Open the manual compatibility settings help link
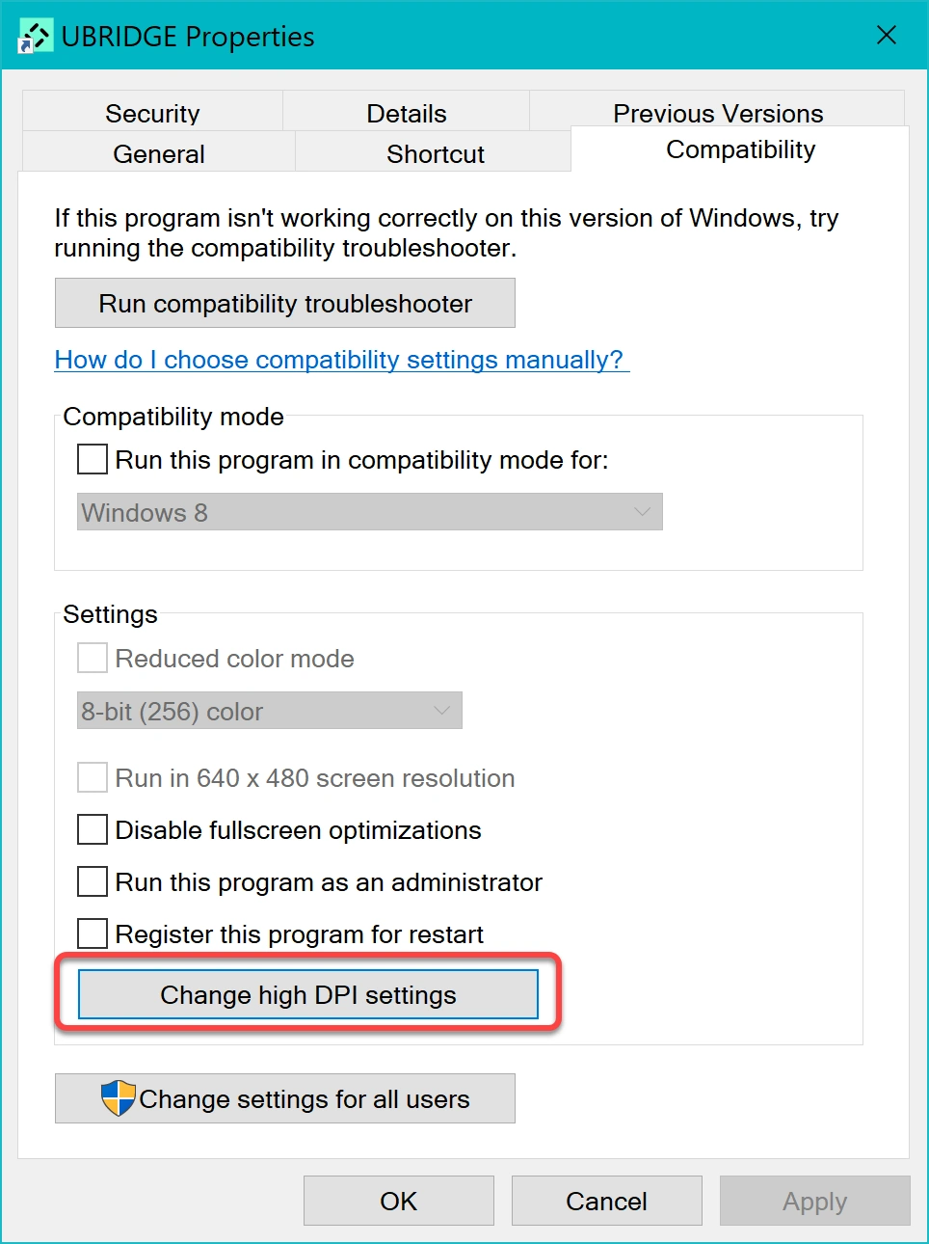This screenshot has width=929, height=1244. coord(339,360)
